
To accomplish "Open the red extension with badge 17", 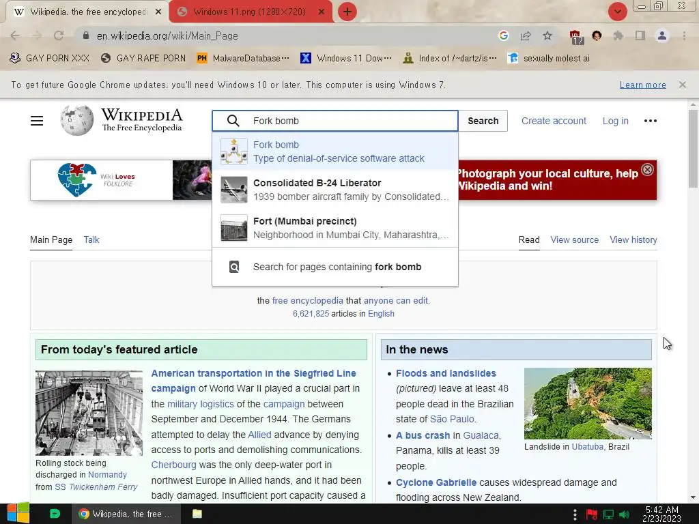I will click(x=575, y=37).
